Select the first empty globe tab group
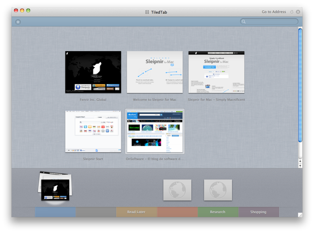 (x=177, y=190)
